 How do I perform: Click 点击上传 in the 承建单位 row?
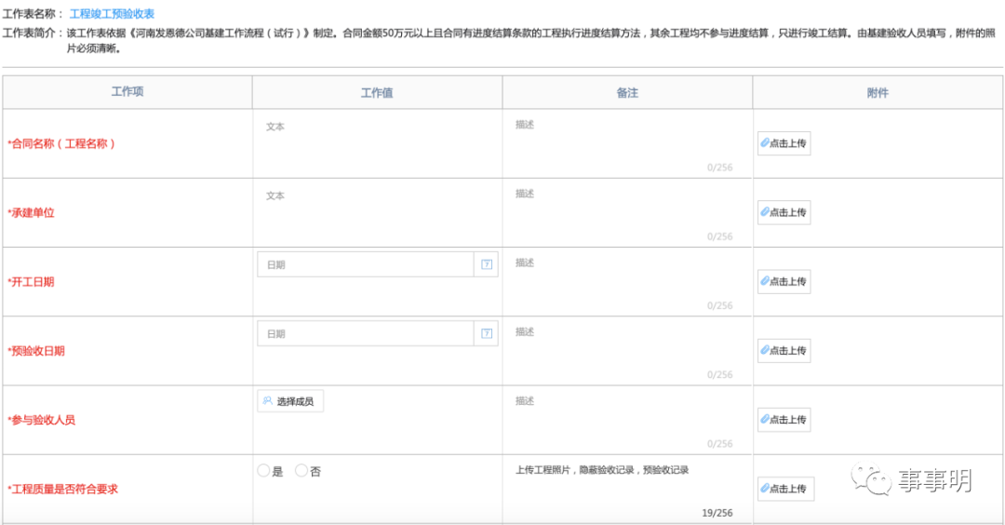784,212
